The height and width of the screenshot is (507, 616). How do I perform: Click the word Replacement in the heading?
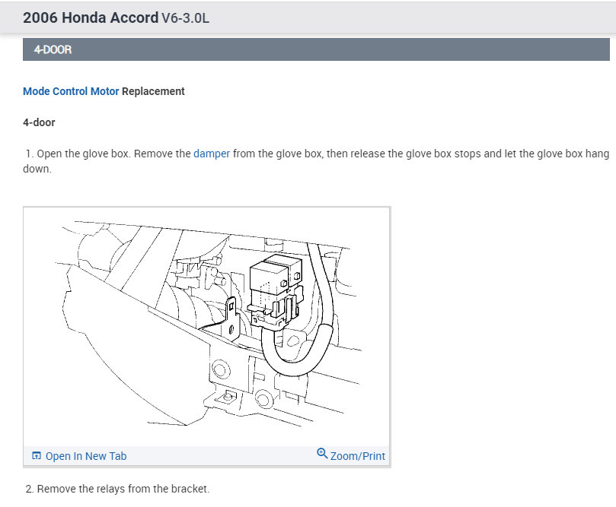tap(153, 91)
